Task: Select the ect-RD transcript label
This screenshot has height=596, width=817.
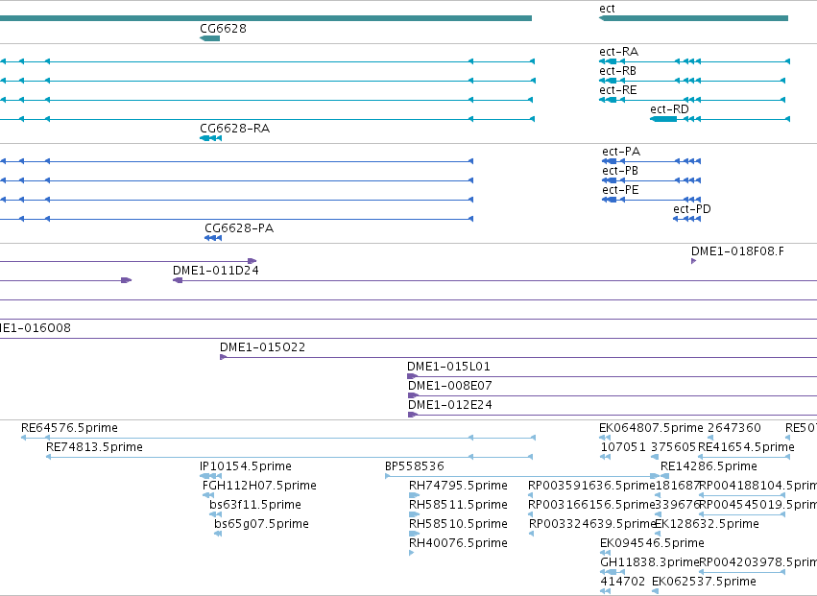Action: point(669,109)
